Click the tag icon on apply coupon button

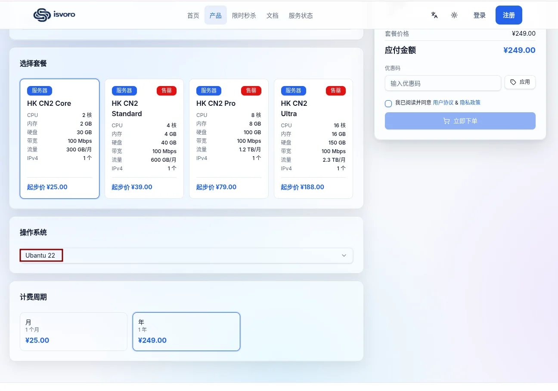click(513, 82)
